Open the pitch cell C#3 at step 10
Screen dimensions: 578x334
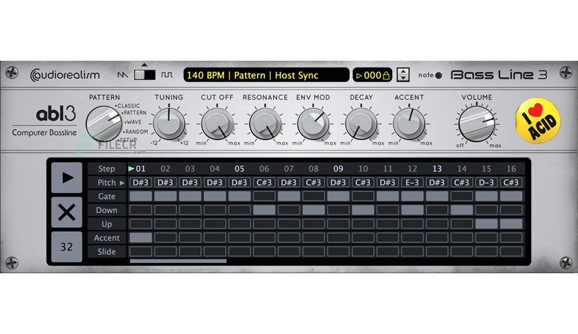click(x=363, y=182)
